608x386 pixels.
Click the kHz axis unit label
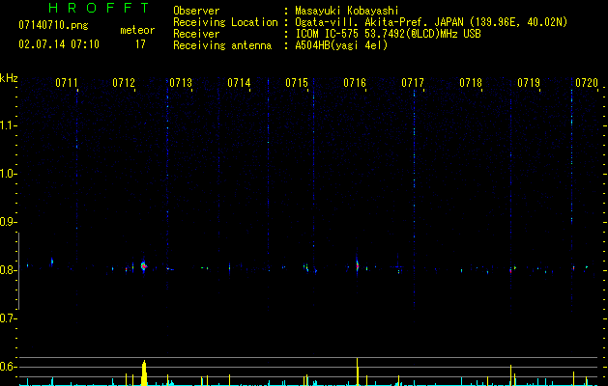pyautogui.click(x=9, y=78)
